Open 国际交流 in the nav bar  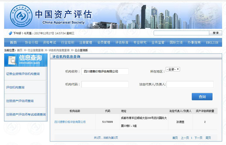pos(176,42)
